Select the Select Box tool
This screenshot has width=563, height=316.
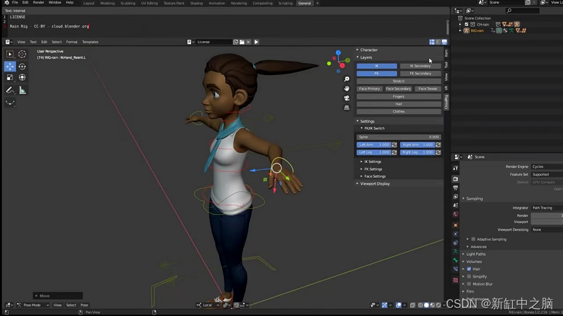pyautogui.click(x=9, y=54)
